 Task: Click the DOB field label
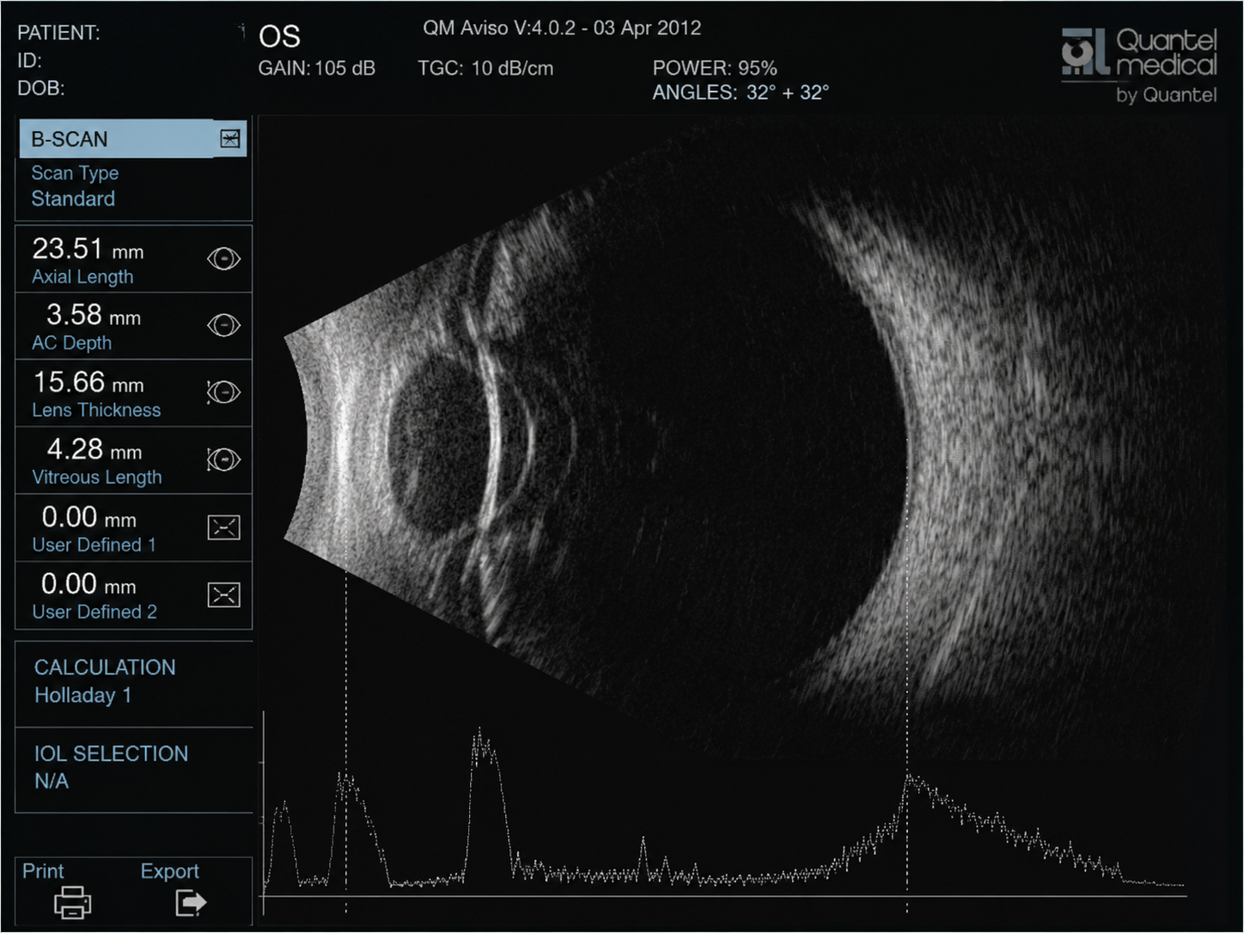pyautogui.click(x=41, y=88)
